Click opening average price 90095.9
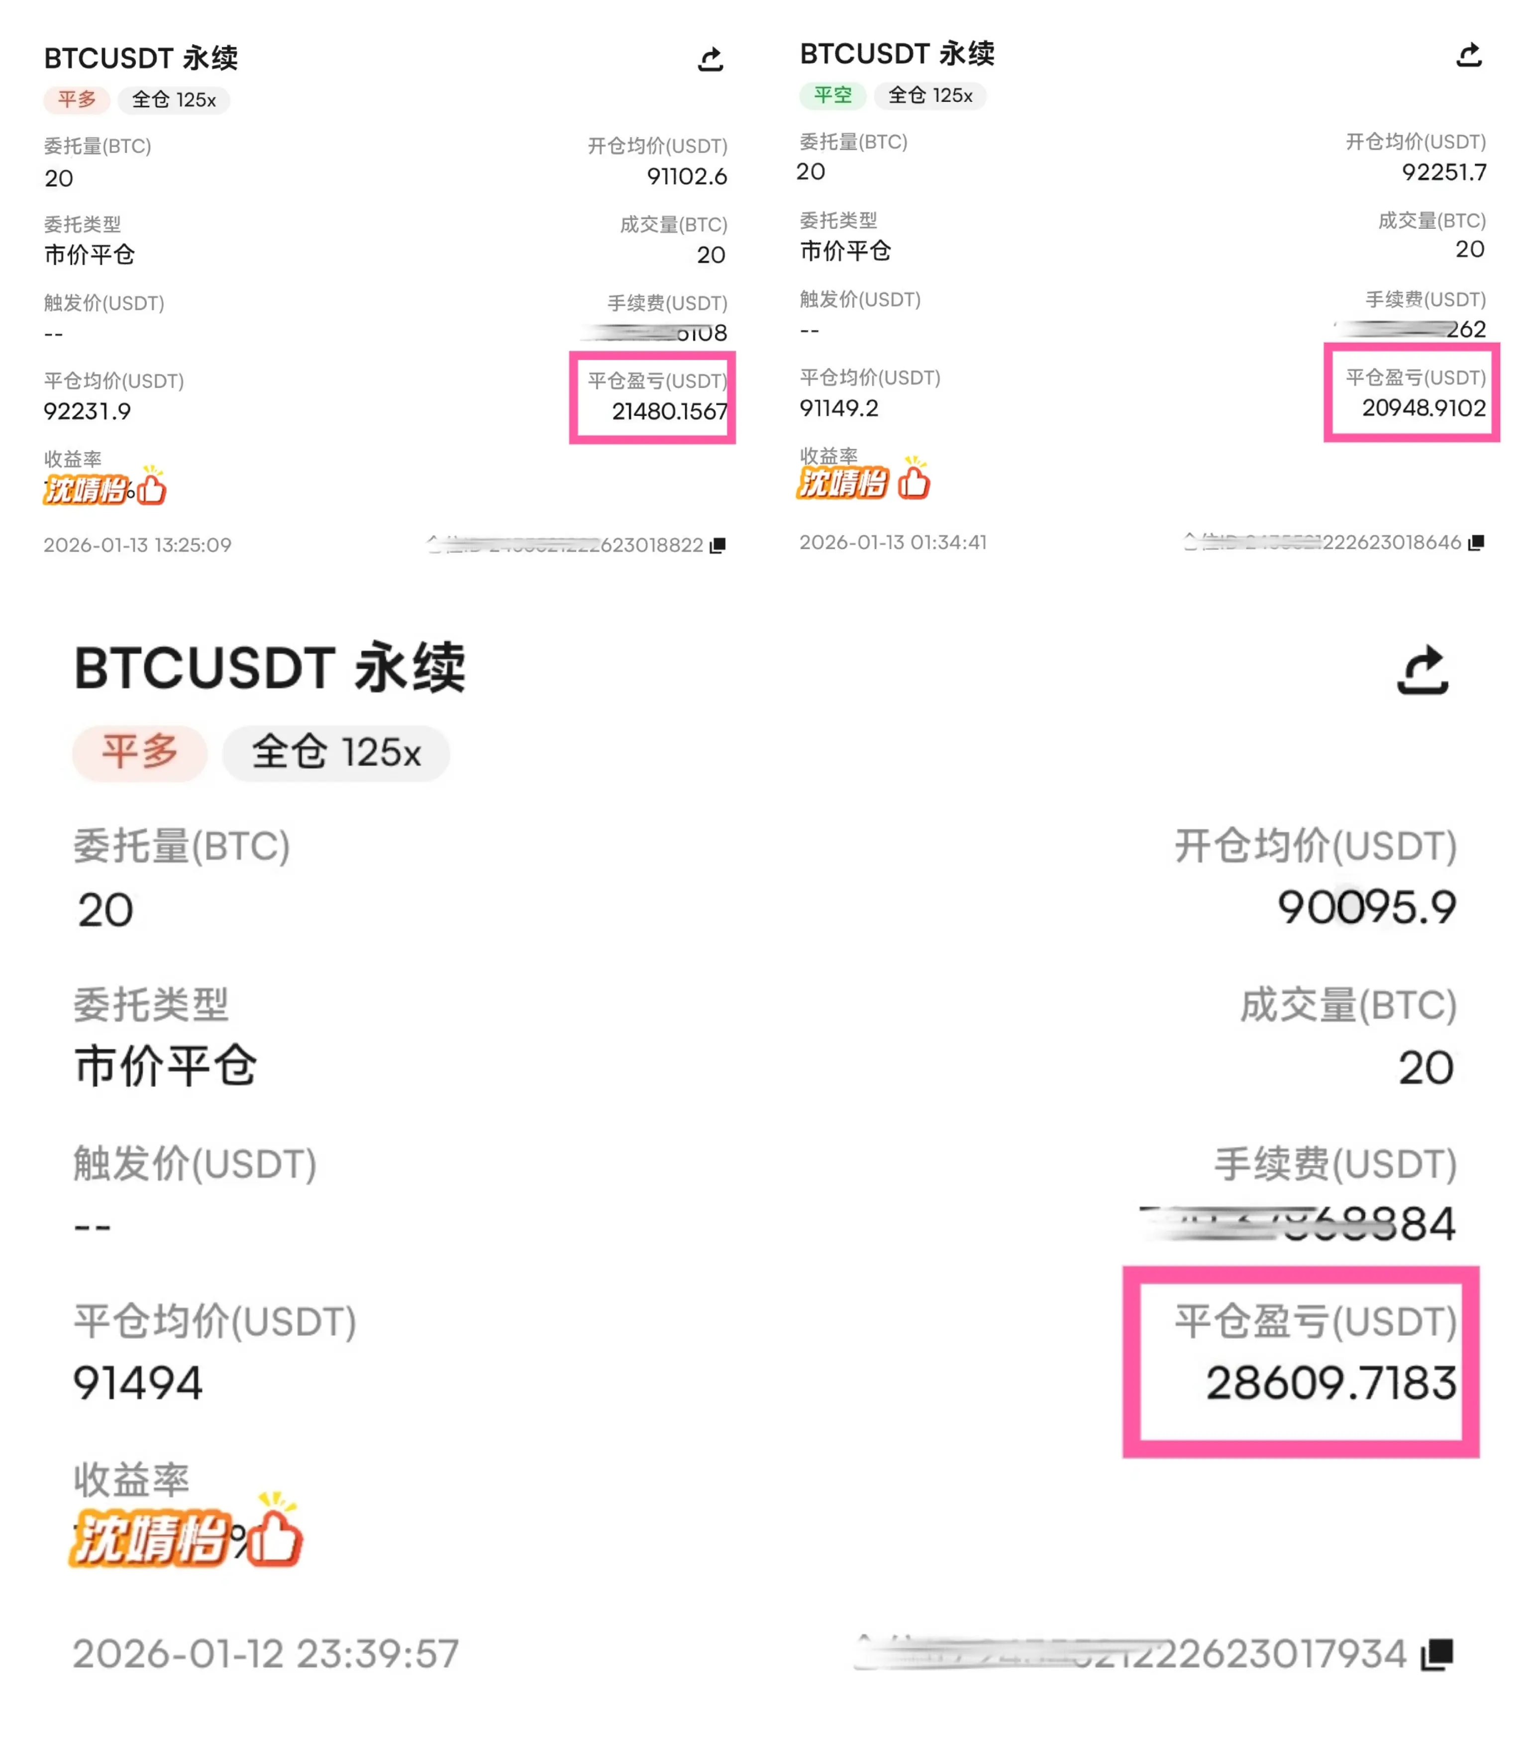Viewport: 1530px width, 1741px height. click(1366, 907)
